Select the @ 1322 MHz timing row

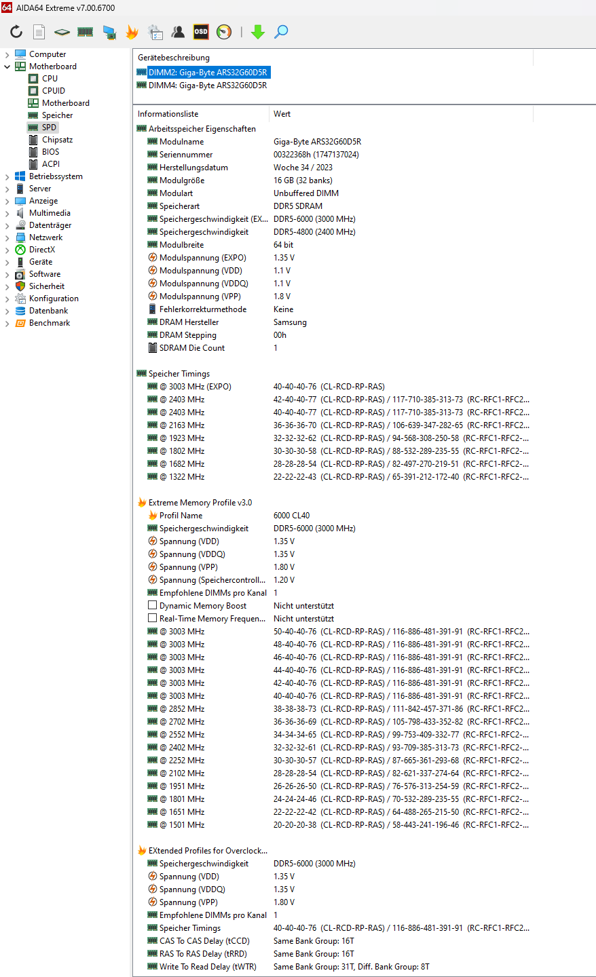(333, 477)
